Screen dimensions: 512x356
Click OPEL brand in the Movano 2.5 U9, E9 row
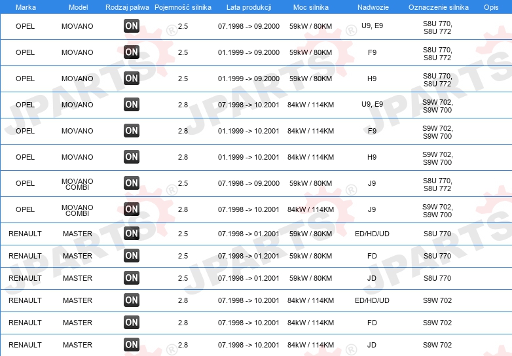(25, 26)
